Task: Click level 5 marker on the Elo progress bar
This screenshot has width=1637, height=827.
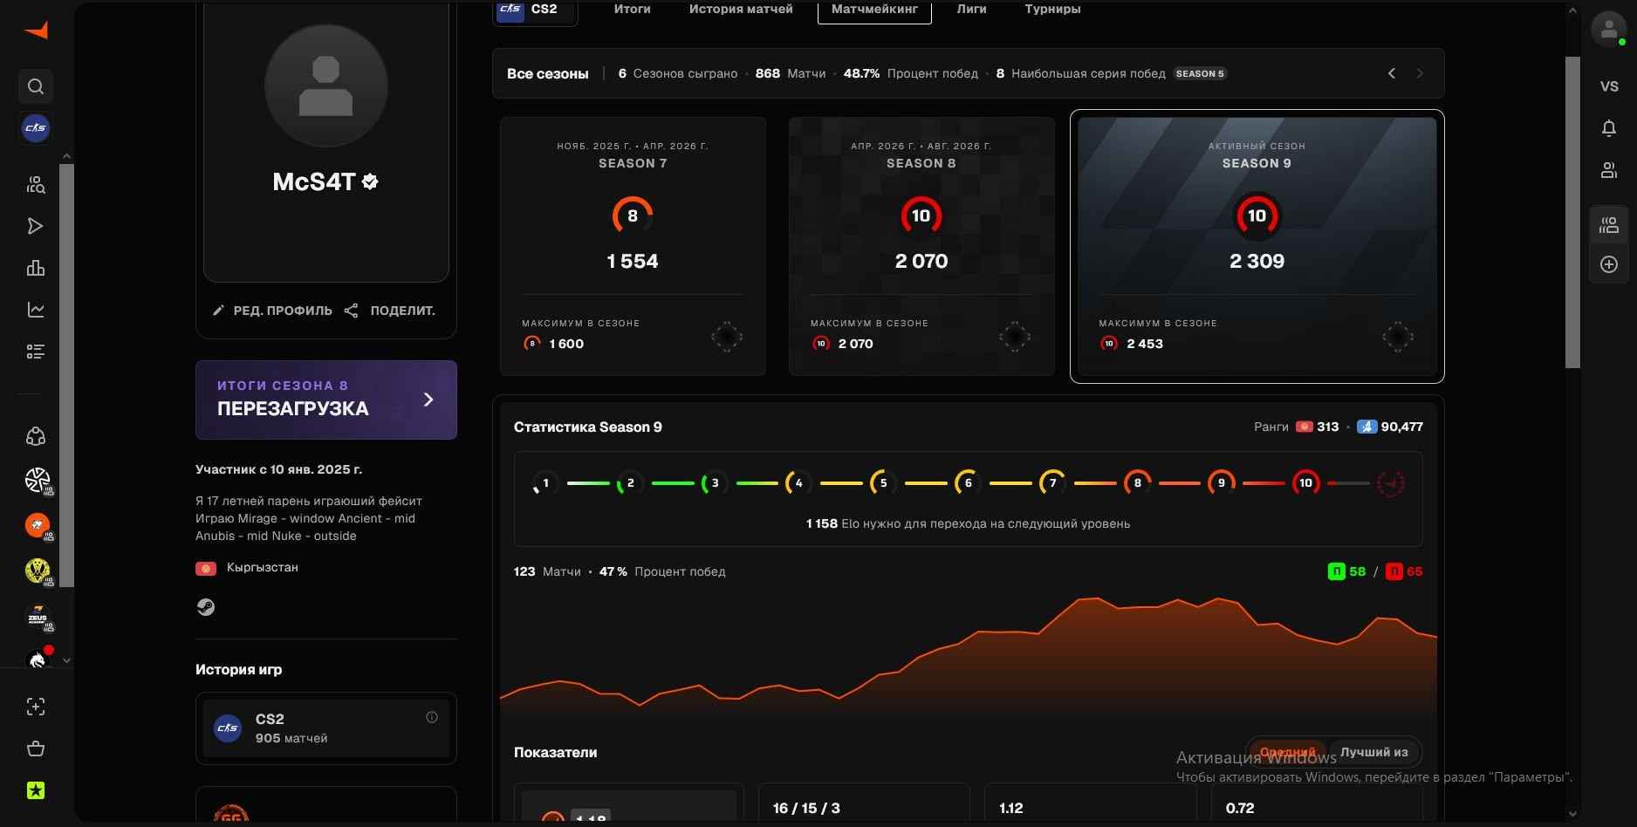Action: (x=883, y=482)
